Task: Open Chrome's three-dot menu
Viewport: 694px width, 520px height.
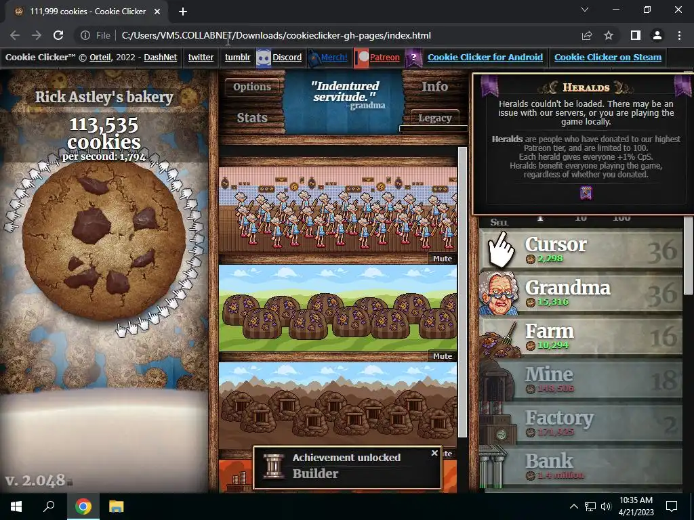Action: 679,35
